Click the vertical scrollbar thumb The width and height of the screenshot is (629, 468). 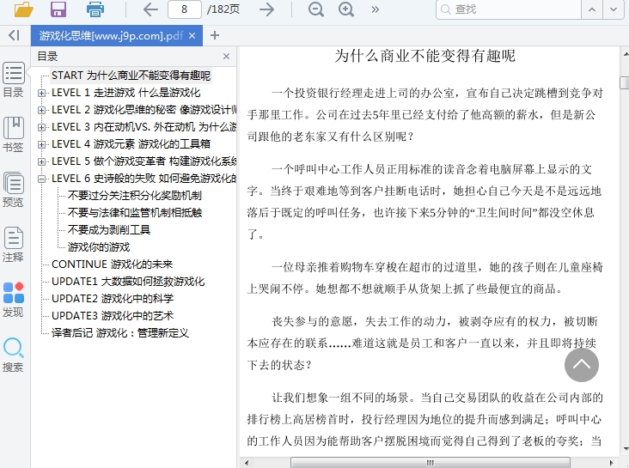click(625, 82)
